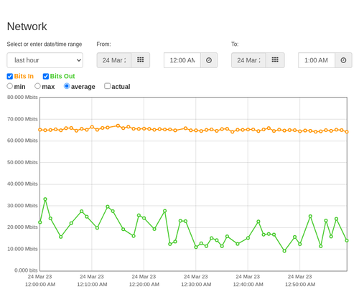Click the '80.000 Mbits' axis label
Image resolution: width=359 pixels, height=289 pixels.
pyautogui.click(x=22, y=98)
